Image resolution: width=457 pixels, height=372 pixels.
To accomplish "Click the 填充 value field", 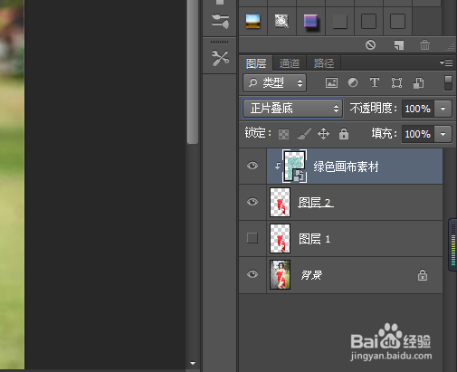I will 418,134.
